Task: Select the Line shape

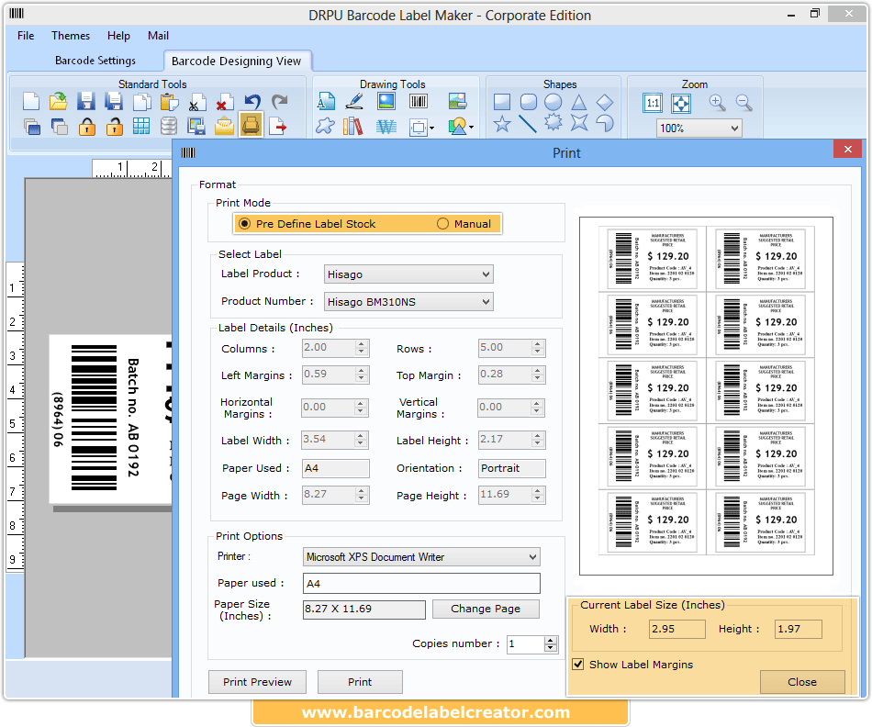Action: point(527,124)
